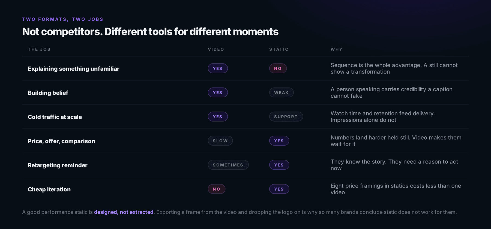Image resolution: width=491 pixels, height=229 pixels.
Task: Click the STATIC column header
Action: coord(279,49)
